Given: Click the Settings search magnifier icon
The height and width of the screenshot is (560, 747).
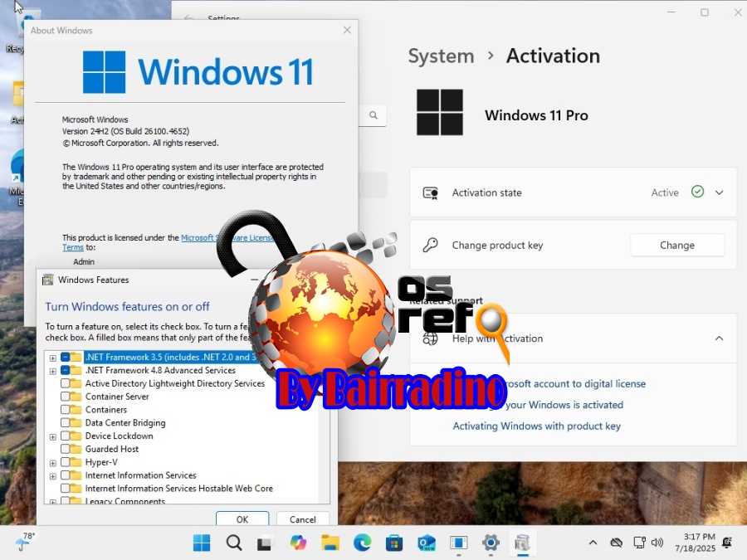Looking at the screenshot, I should click(x=373, y=115).
